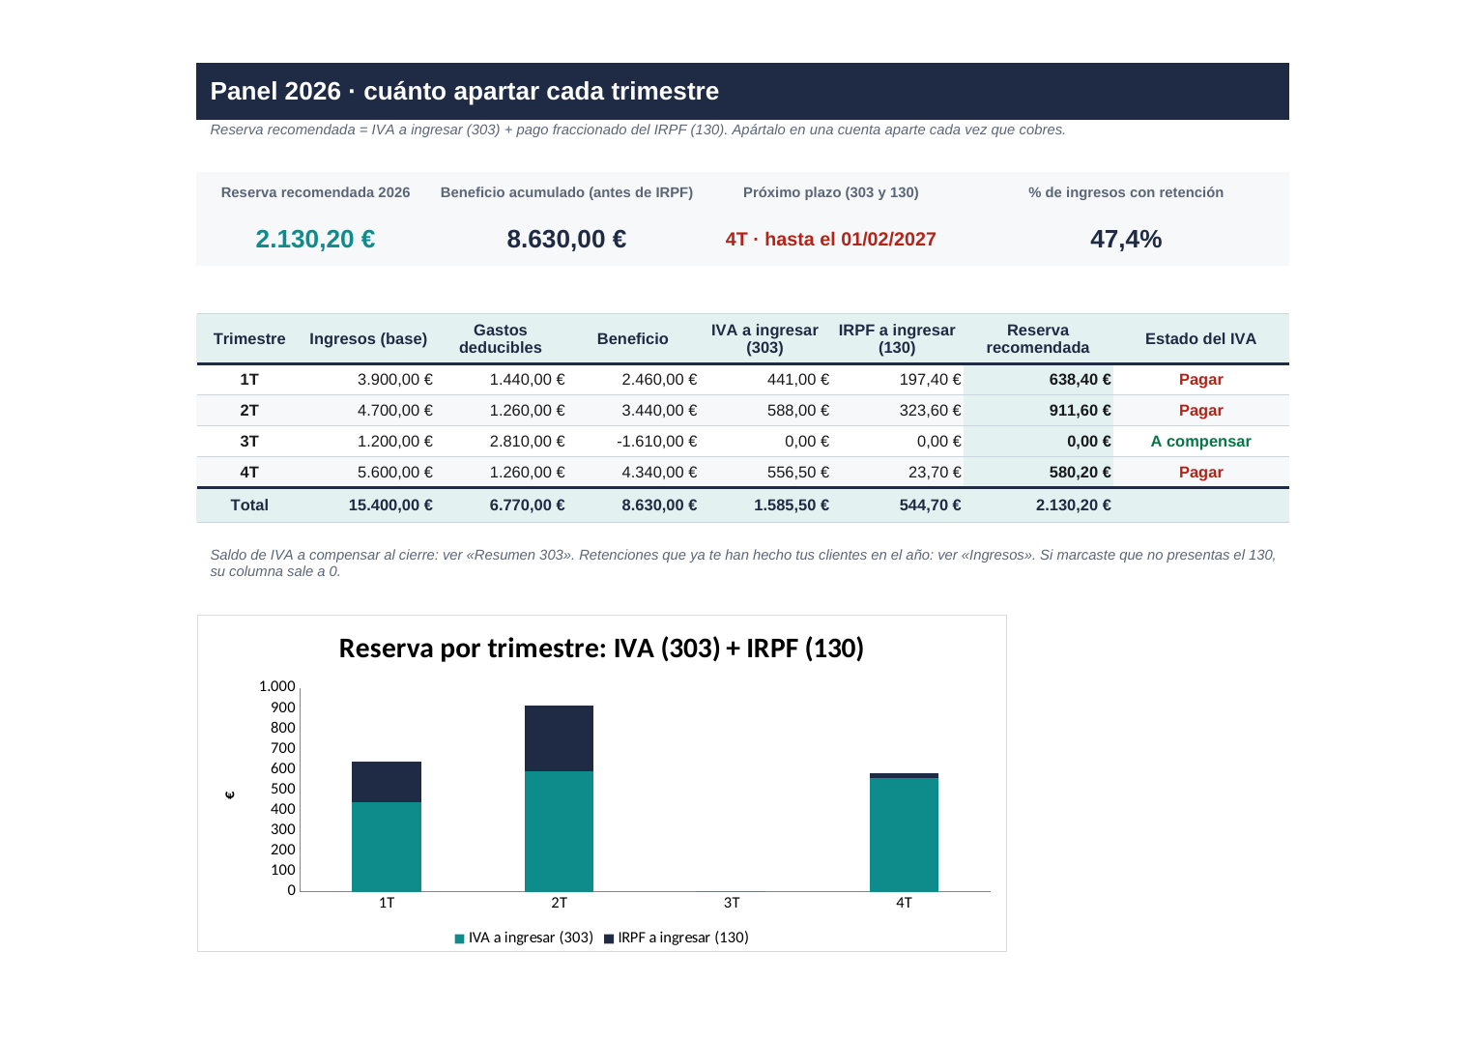Click the 3T axis label in the chart
The width and height of the screenshot is (1470, 1039).
pyautogui.click(x=732, y=903)
